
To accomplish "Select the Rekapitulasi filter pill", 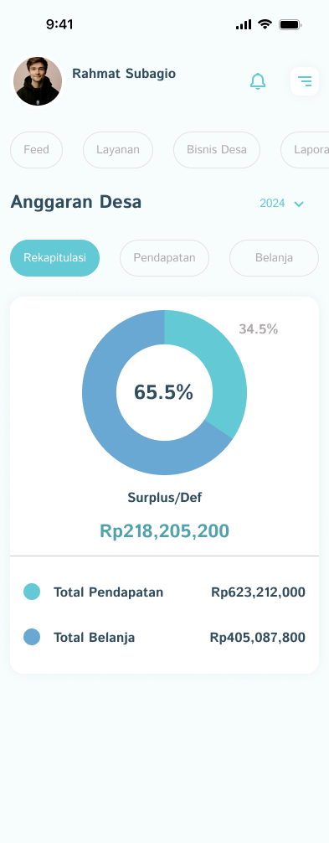I will tap(54, 258).
